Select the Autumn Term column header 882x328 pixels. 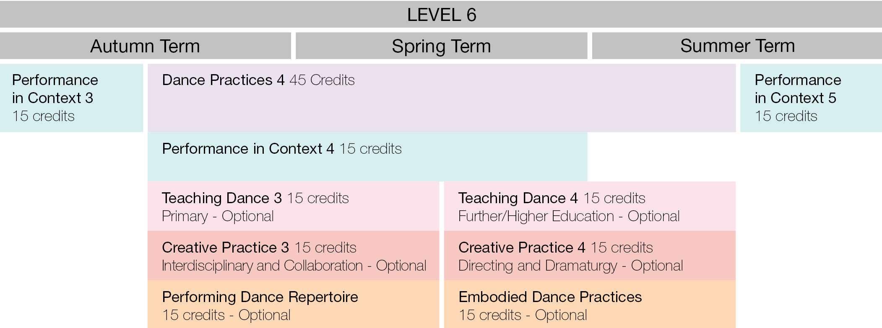click(x=145, y=46)
